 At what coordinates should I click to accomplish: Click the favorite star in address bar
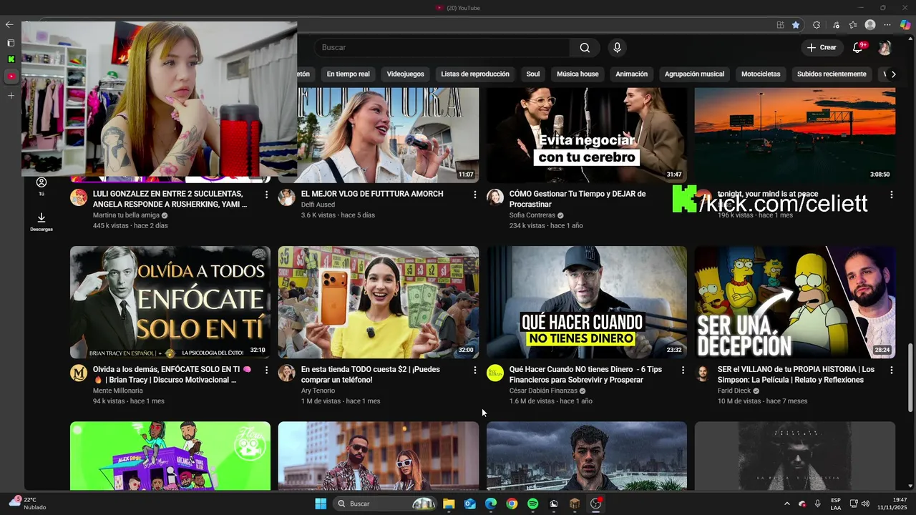tap(796, 25)
